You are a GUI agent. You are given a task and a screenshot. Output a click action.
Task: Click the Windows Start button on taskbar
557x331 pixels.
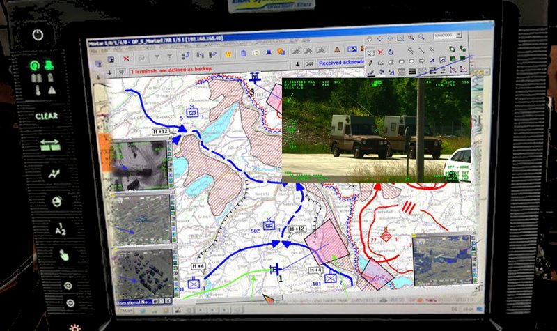(125, 310)
